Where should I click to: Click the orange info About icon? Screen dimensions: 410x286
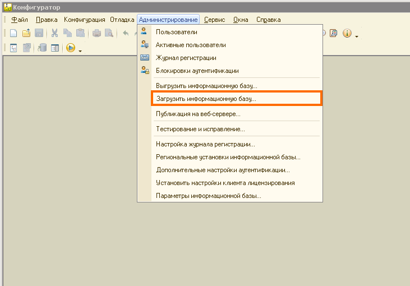347,34
